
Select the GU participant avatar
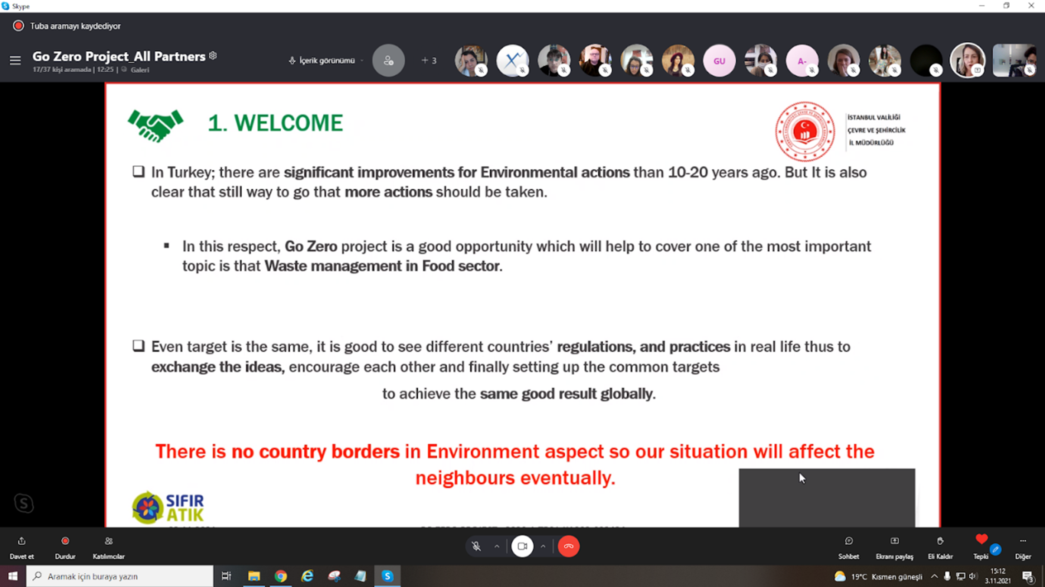719,61
